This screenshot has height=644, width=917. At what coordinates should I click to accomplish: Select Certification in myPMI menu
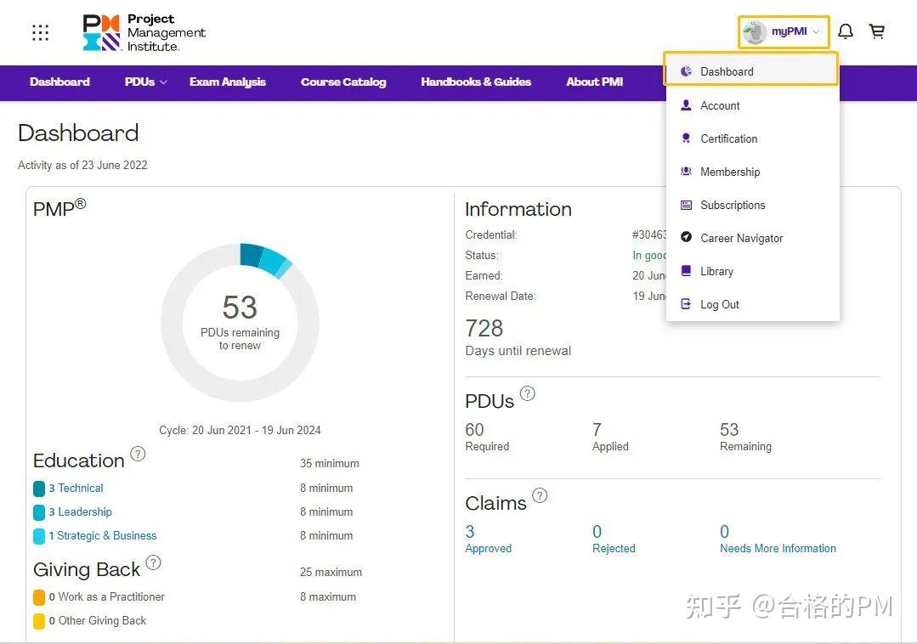[752, 138]
